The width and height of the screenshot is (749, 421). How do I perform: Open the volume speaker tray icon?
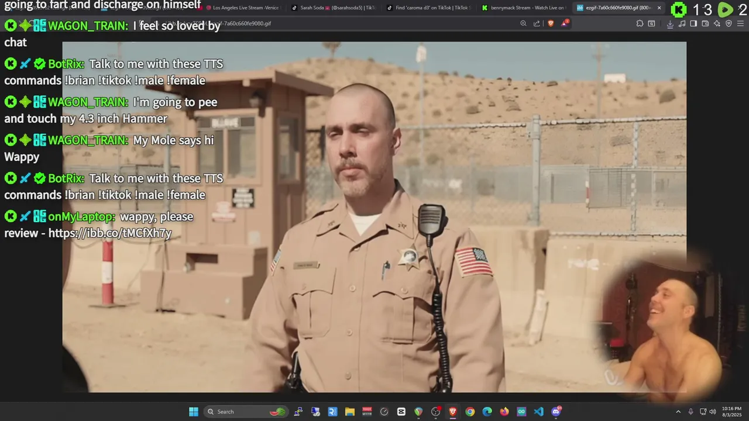(x=712, y=412)
